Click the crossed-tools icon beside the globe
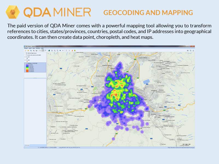This screenshot has height=164, width=219. tap(52, 51)
